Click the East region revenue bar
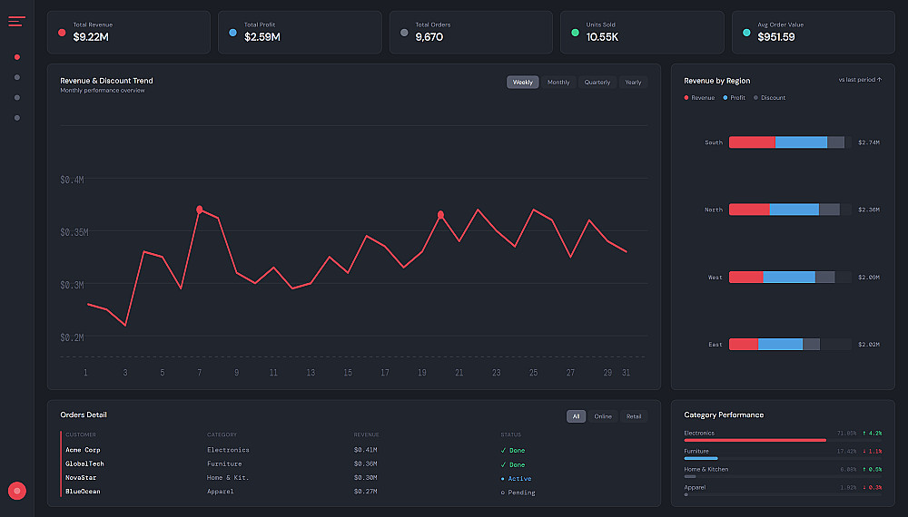Viewport: 908px width, 517px height. (744, 344)
